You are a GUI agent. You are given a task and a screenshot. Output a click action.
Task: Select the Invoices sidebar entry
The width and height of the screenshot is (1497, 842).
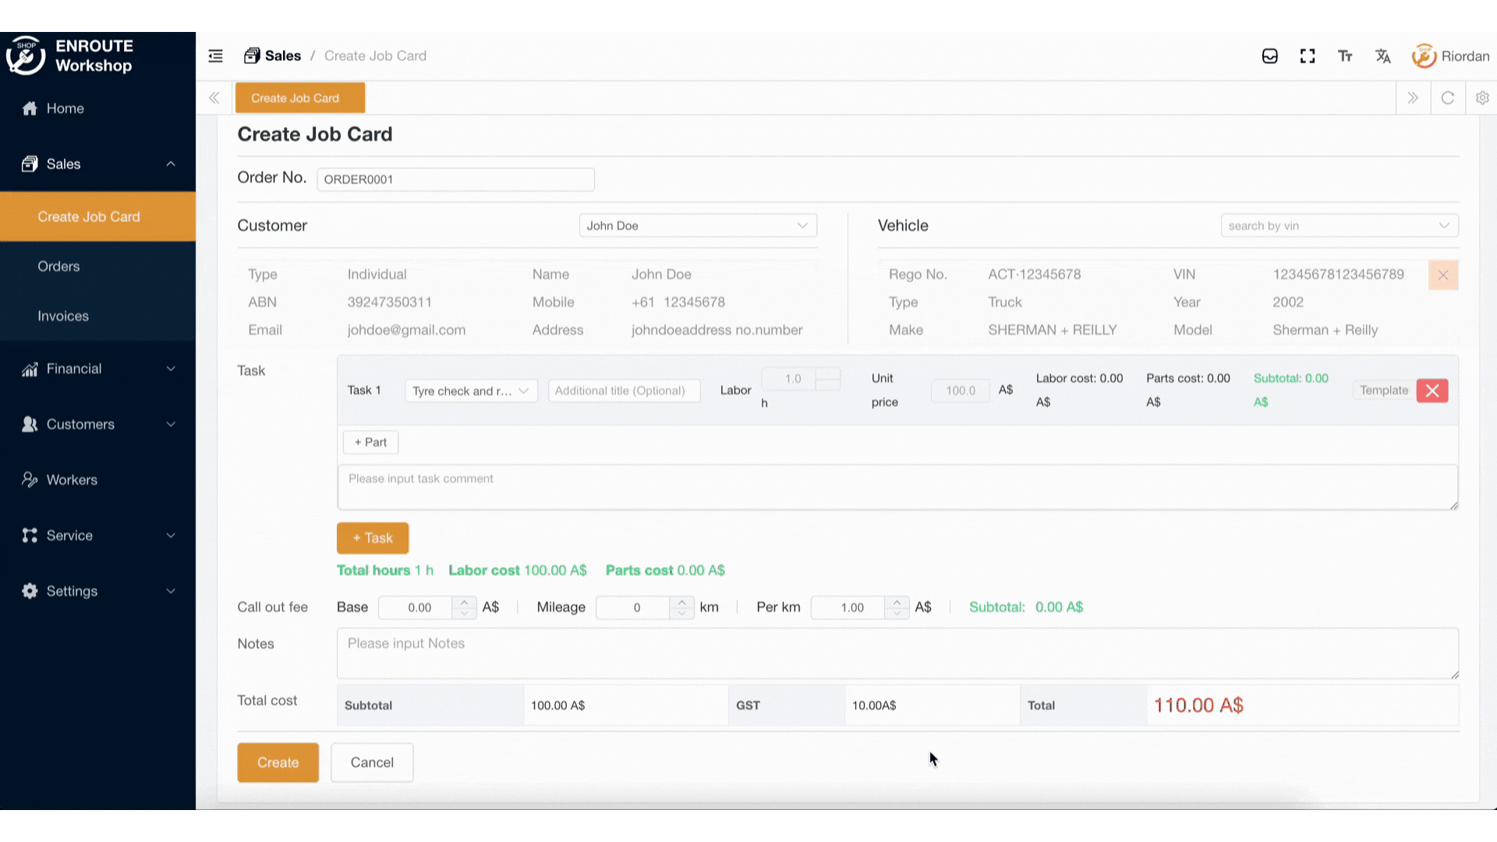pyautogui.click(x=62, y=316)
